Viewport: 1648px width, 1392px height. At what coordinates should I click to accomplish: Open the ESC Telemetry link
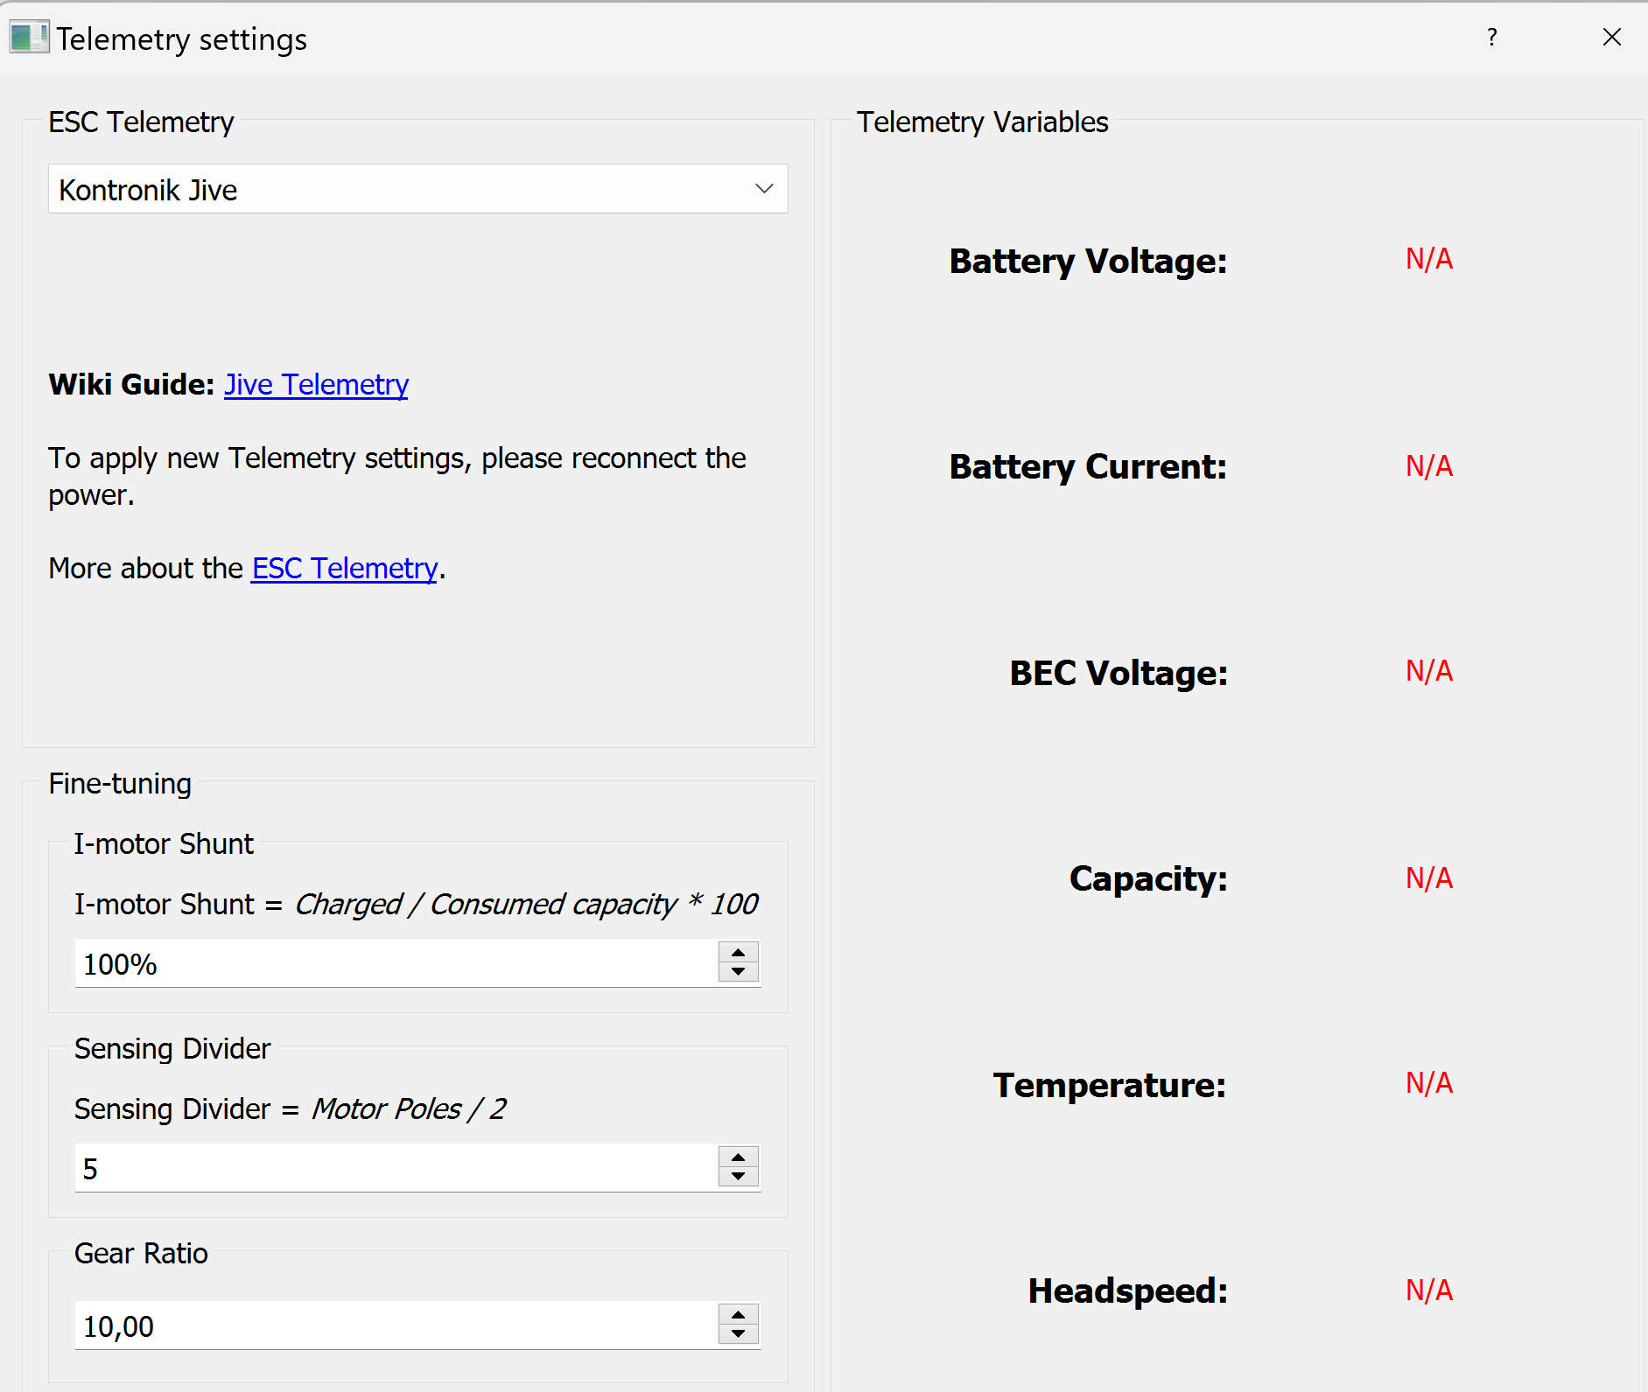pos(344,569)
